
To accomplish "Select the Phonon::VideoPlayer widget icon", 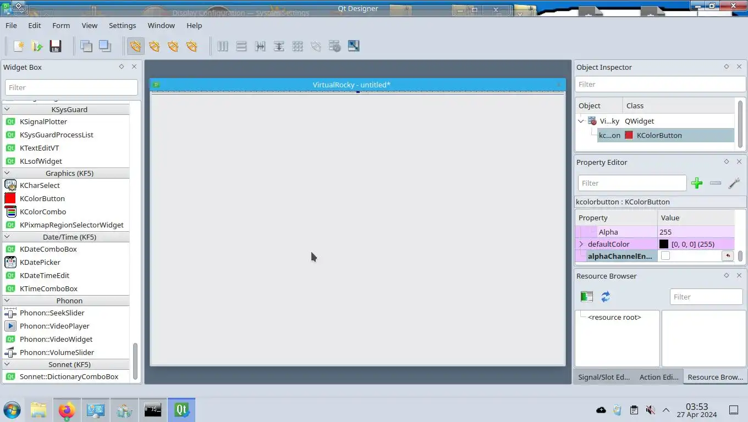I will click(x=10, y=326).
